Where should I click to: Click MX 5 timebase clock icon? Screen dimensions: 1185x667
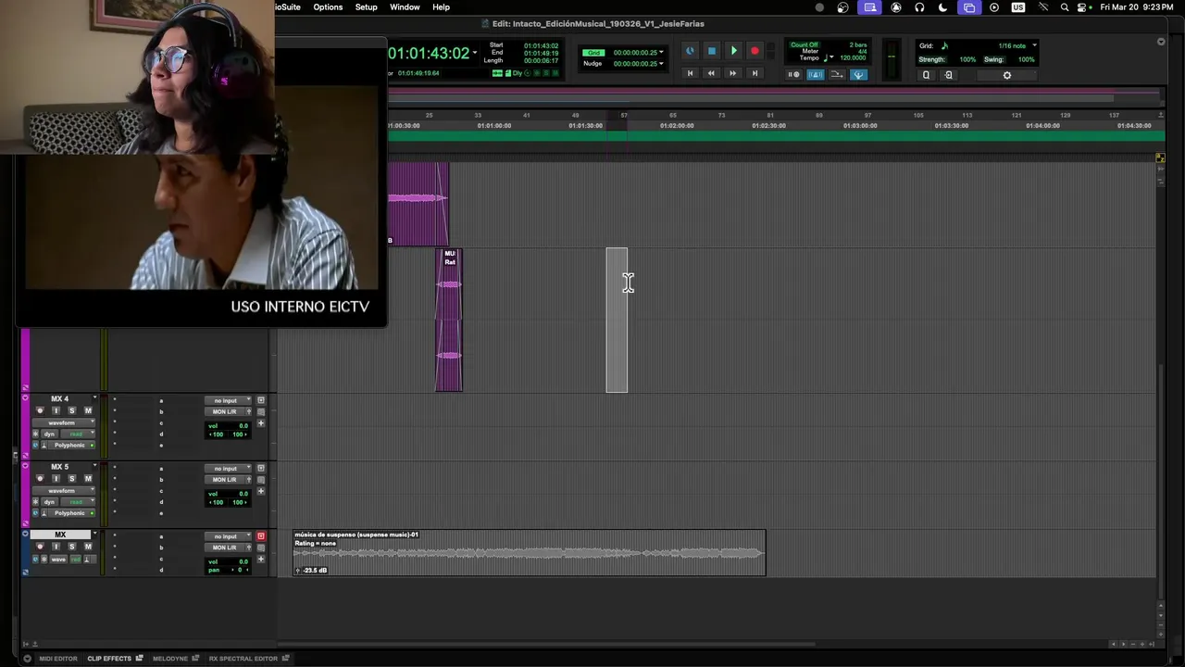pyautogui.click(x=36, y=513)
